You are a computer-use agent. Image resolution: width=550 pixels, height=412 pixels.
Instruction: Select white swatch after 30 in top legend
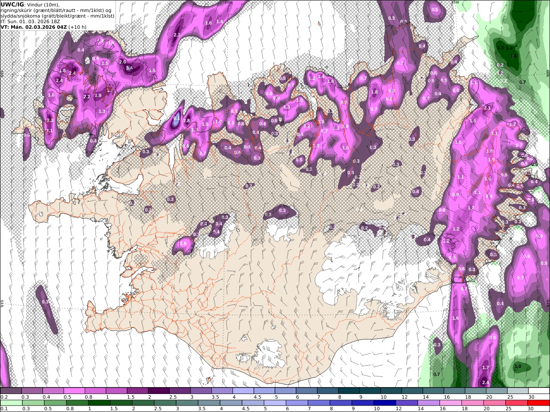pos(539,391)
